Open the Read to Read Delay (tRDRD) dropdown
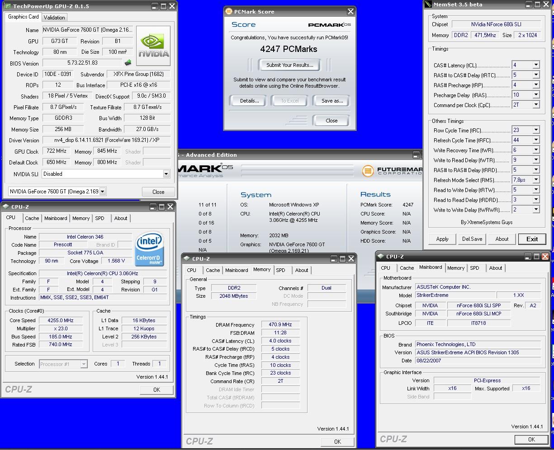This screenshot has width=554, height=450. 536,200
